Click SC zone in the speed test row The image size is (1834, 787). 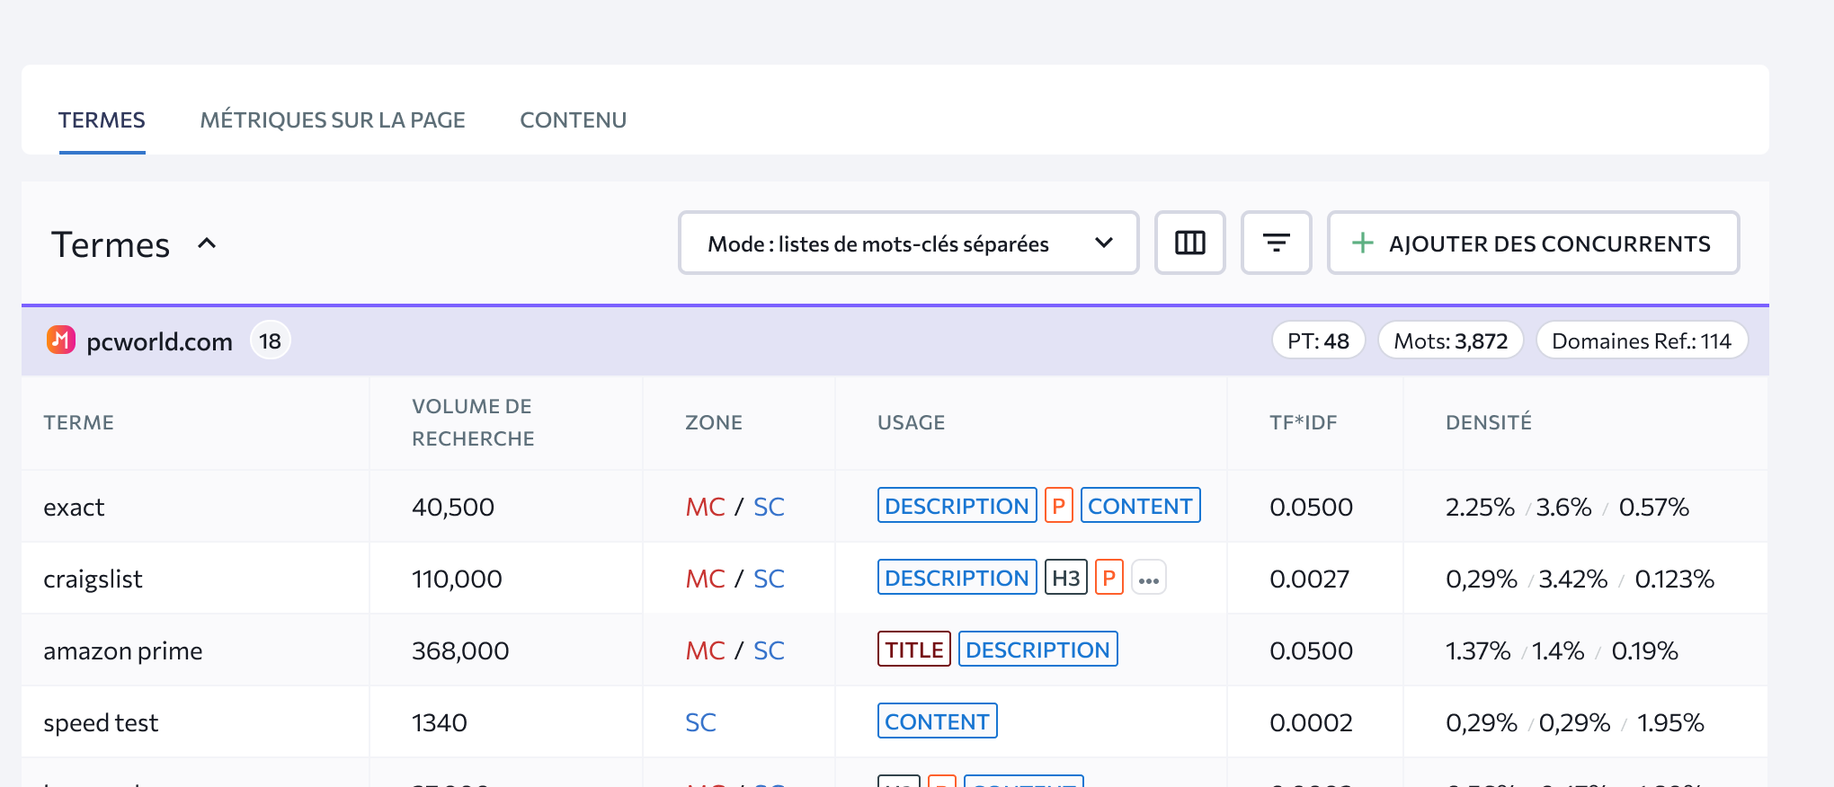700,722
